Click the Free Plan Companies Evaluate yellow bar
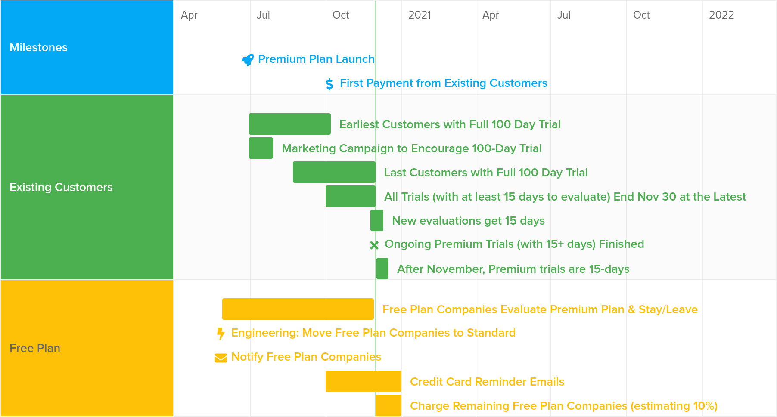This screenshot has height=417, width=777. click(x=298, y=309)
